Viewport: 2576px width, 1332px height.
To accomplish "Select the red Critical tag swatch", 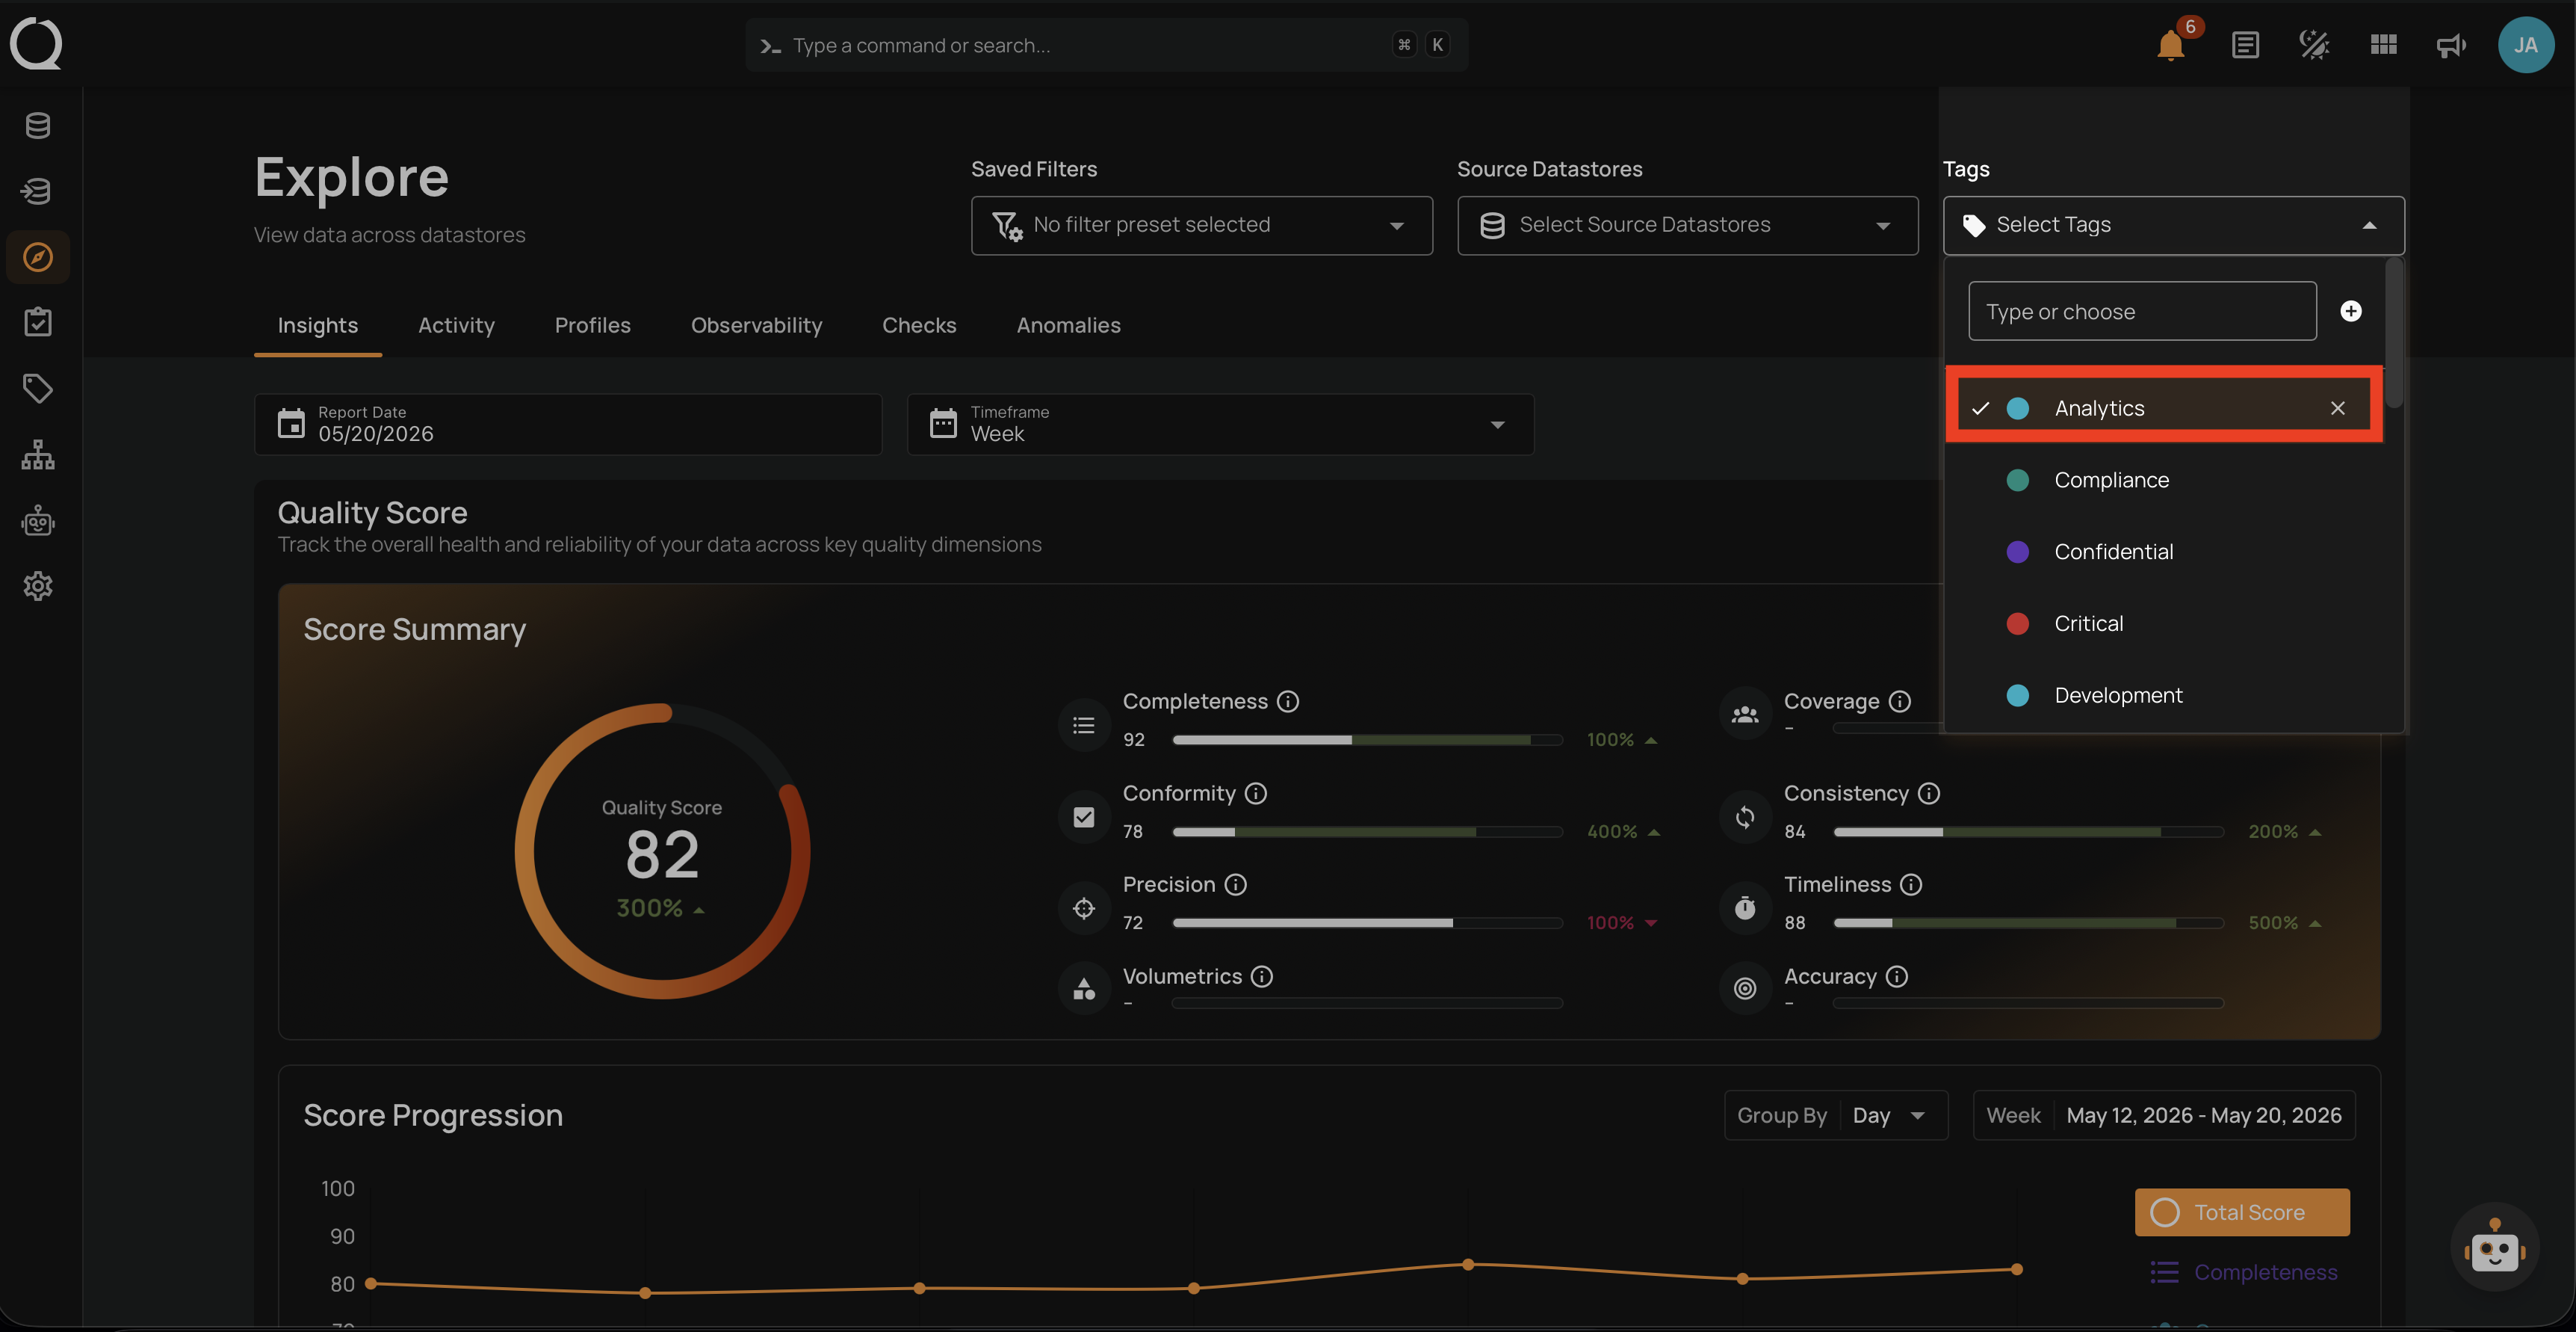I will tap(2018, 623).
